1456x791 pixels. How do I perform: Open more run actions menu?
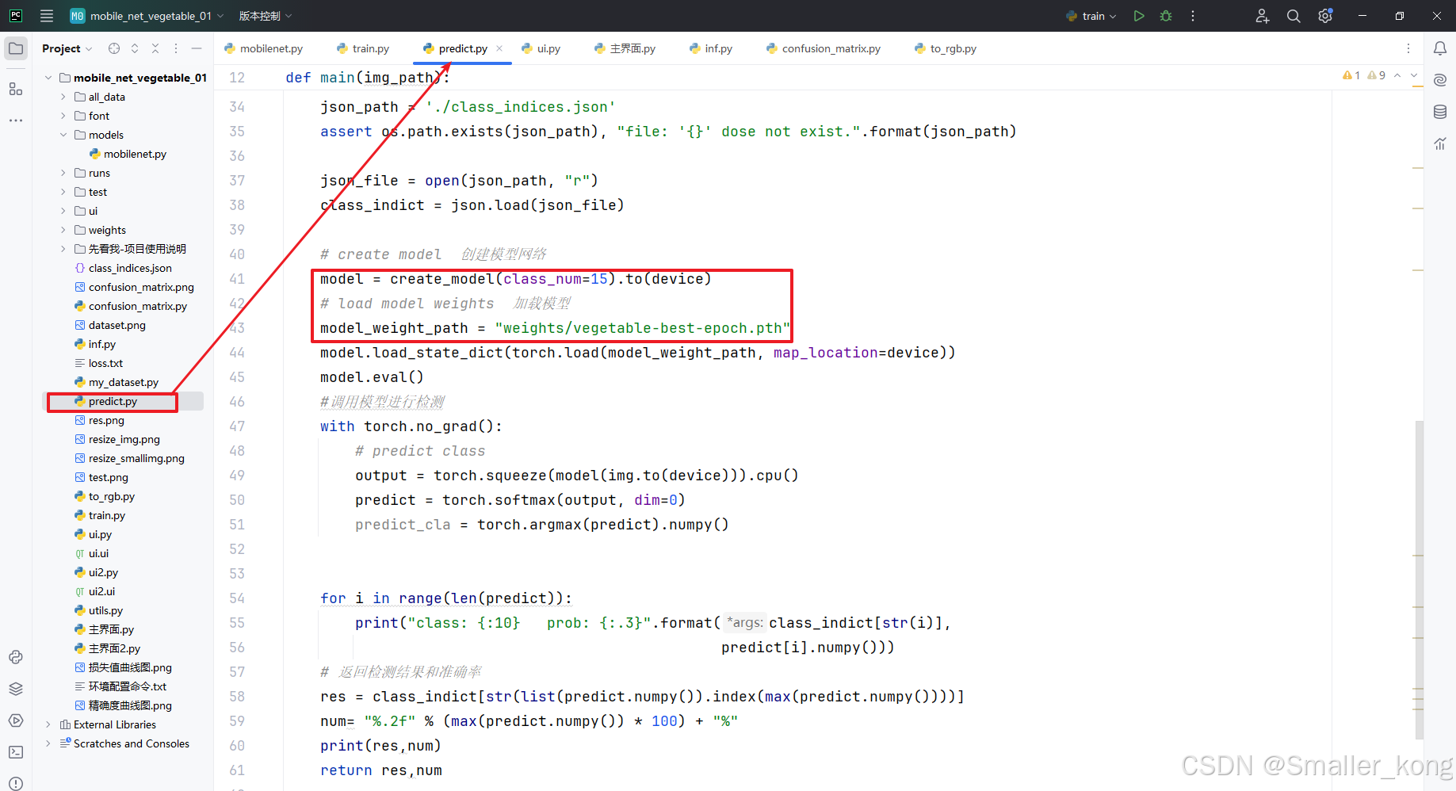[x=1193, y=16]
